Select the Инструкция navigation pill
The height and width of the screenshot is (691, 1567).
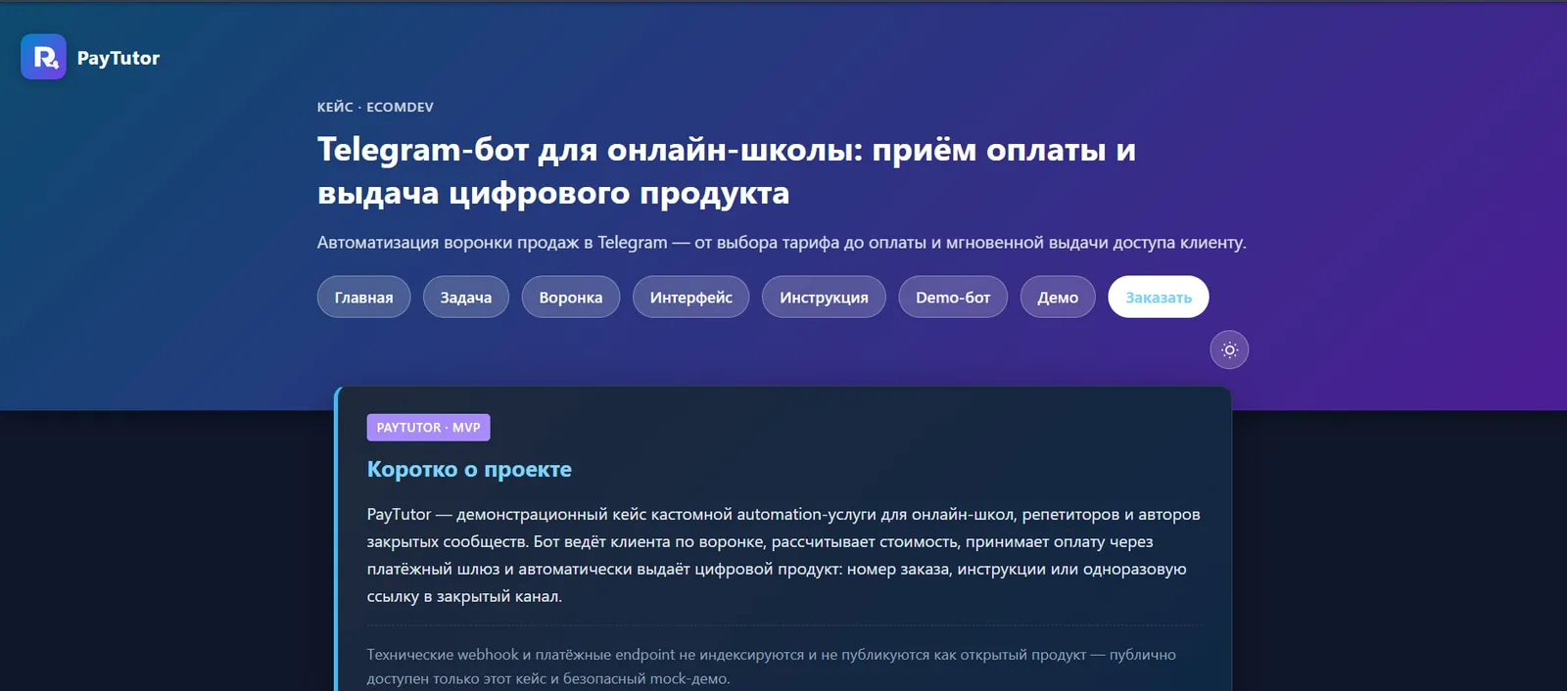824,298
